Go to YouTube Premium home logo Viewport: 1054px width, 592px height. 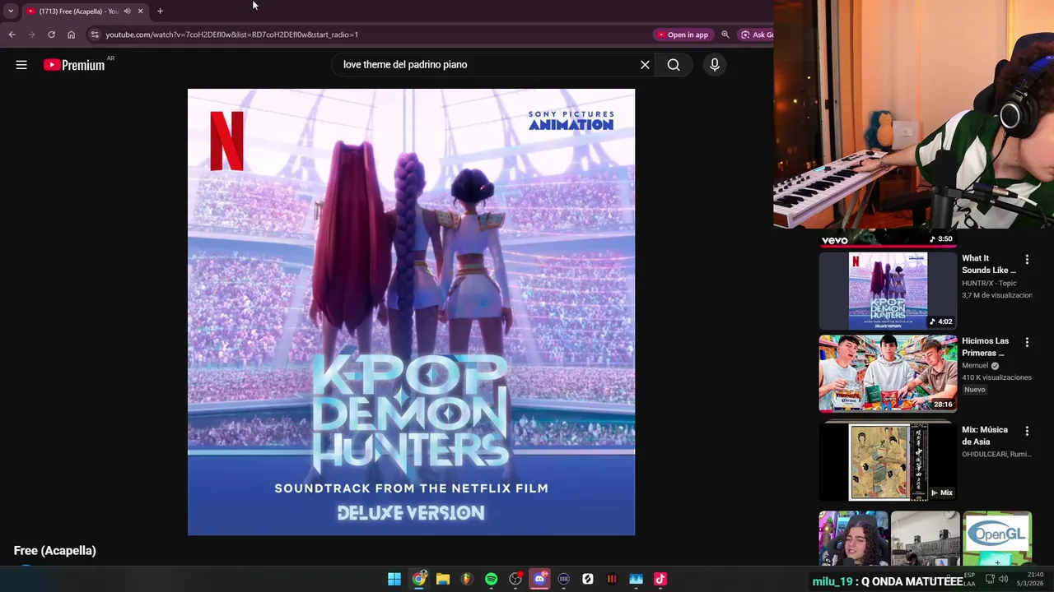[x=75, y=65]
